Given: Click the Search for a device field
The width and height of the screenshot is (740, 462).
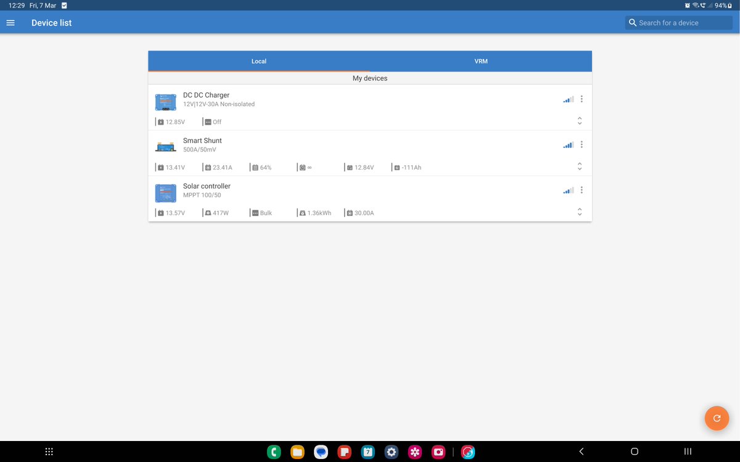Looking at the screenshot, I should (679, 23).
